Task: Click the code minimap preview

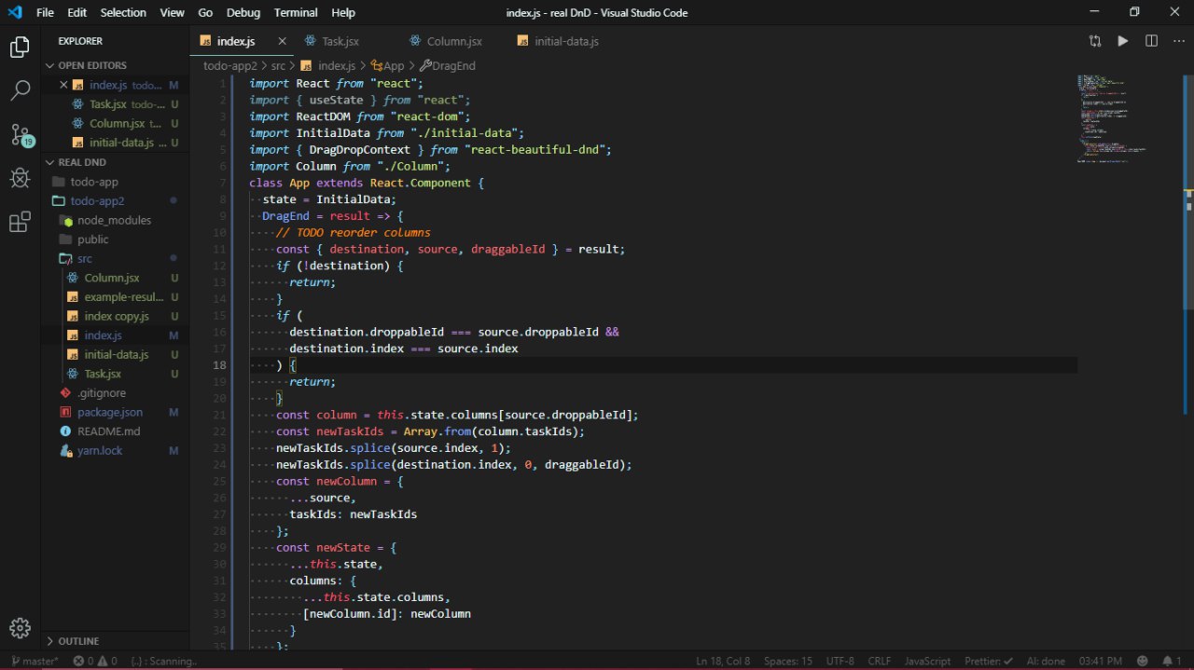Action: point(1110,121)
